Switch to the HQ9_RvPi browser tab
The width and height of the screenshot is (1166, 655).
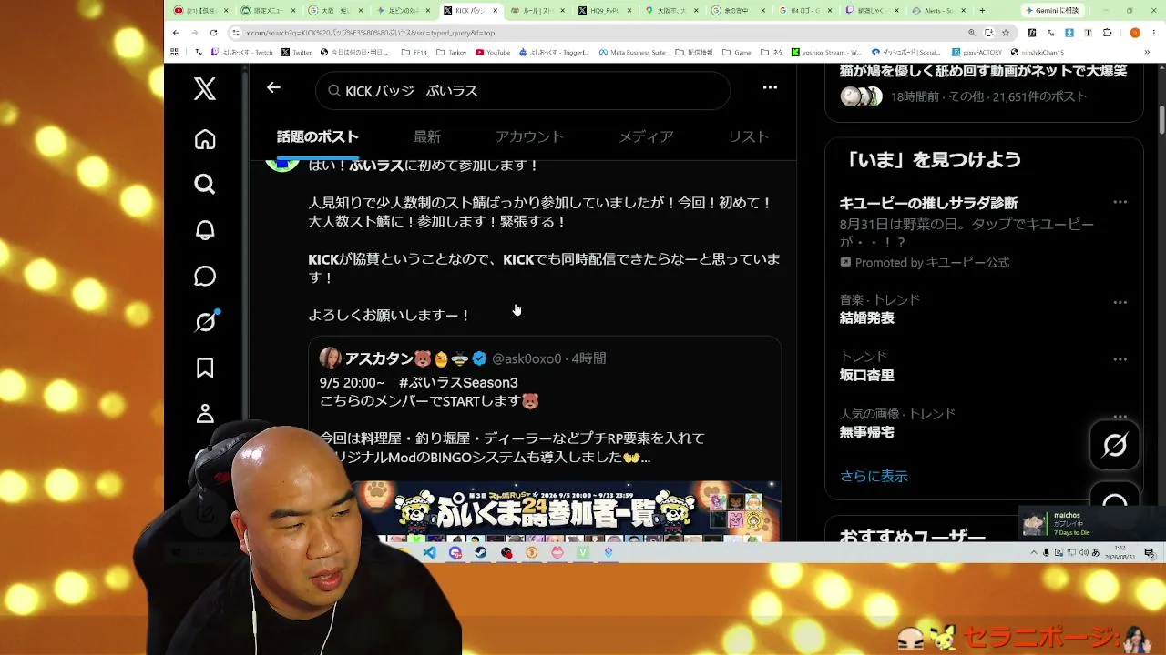point(603,11)
